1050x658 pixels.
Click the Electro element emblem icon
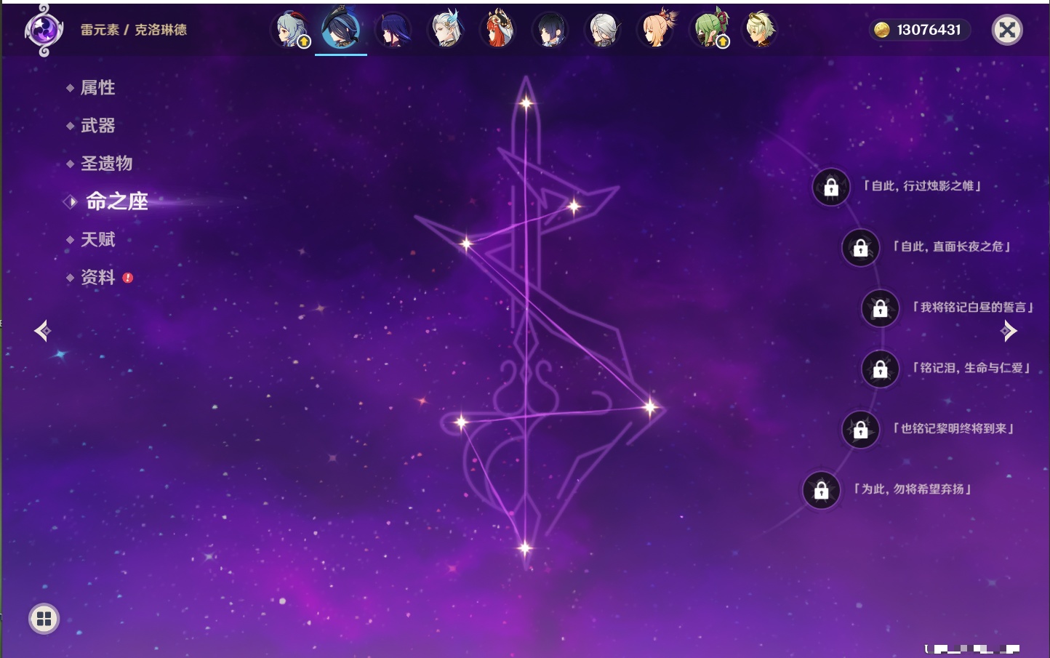click(44, 30)
